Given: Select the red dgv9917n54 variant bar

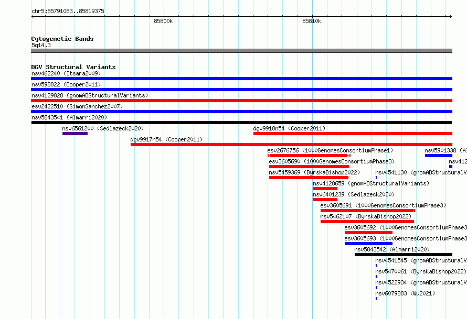Looking at the screenshot, I should click(x=291, y=145).
